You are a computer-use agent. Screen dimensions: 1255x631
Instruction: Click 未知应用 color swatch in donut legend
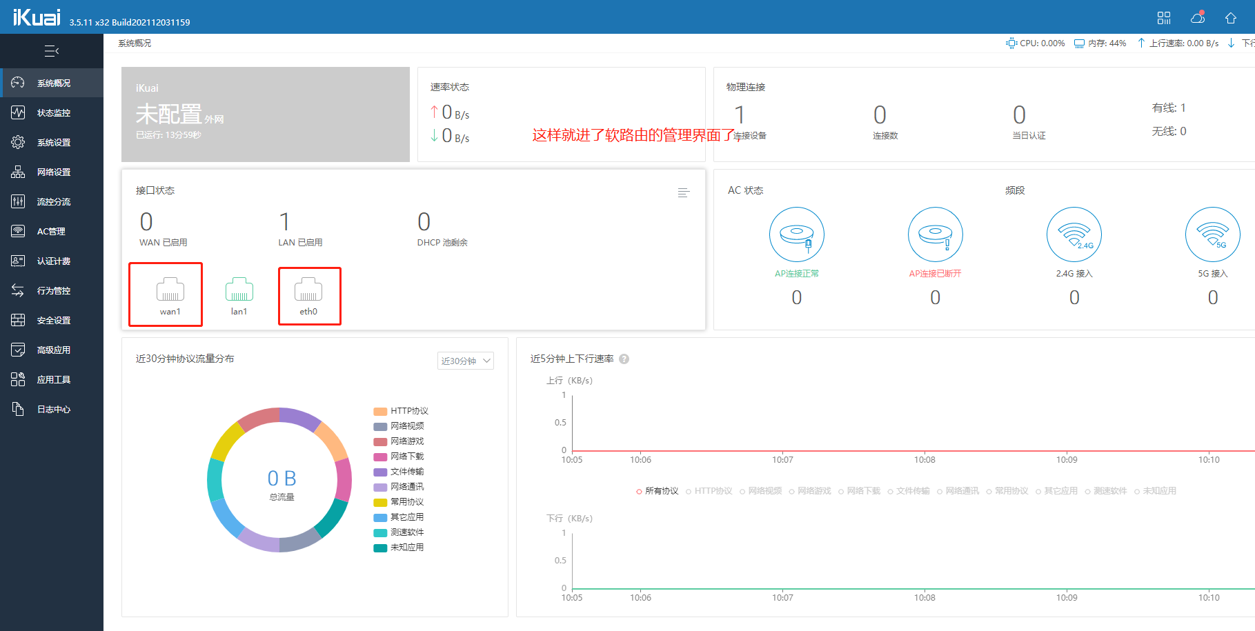380,548
